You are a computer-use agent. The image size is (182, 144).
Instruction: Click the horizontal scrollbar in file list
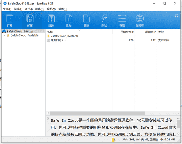tap(98, 113)
